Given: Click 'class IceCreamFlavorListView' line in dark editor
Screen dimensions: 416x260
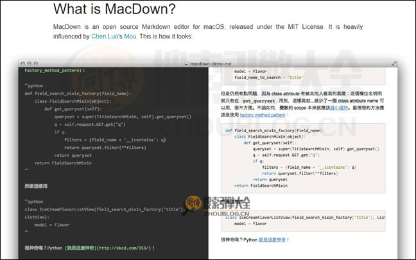Looking at the screenshot, I should point(105,209).
